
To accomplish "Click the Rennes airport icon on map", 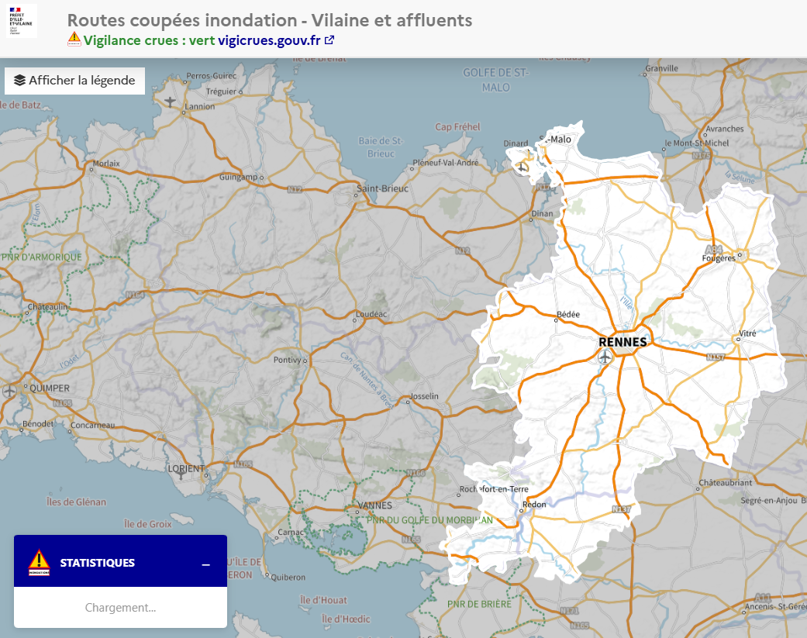I will [x=605, y=356].
